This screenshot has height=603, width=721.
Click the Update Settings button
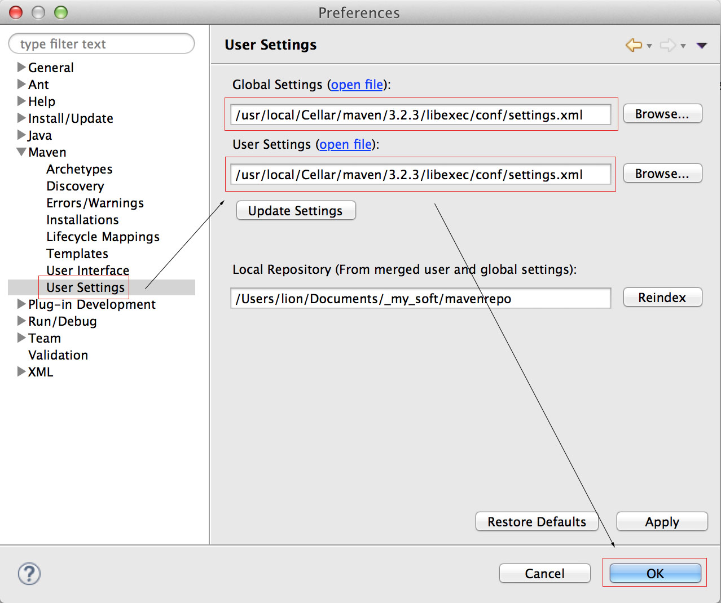coord(296,211)
